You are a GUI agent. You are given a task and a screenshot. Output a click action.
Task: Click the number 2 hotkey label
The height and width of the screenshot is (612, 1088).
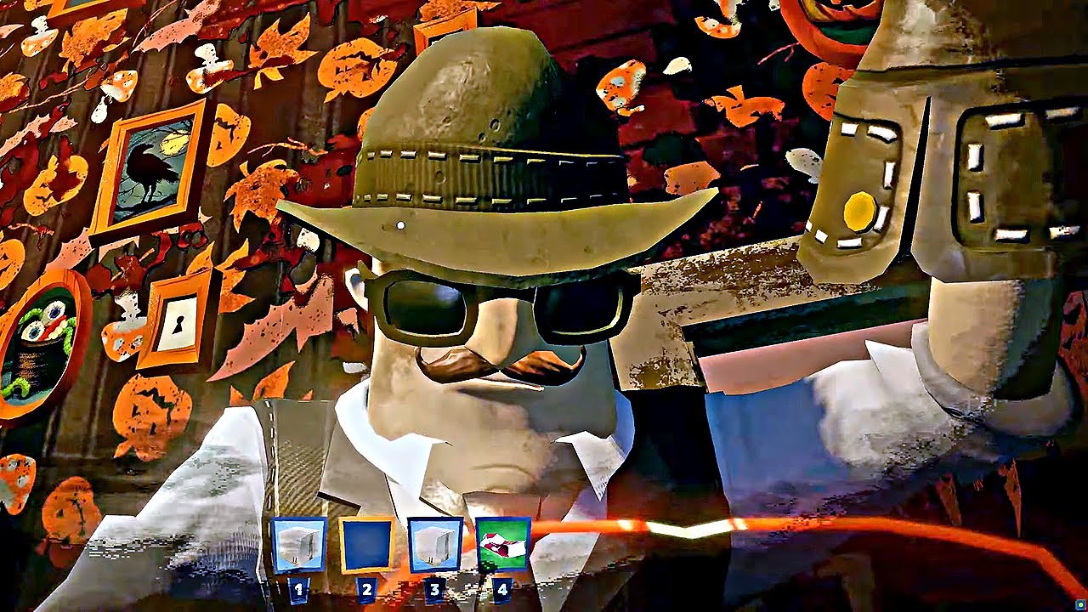(x=367, y=589)
